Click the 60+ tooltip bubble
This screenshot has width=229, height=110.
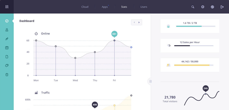[x=114, y=34]
